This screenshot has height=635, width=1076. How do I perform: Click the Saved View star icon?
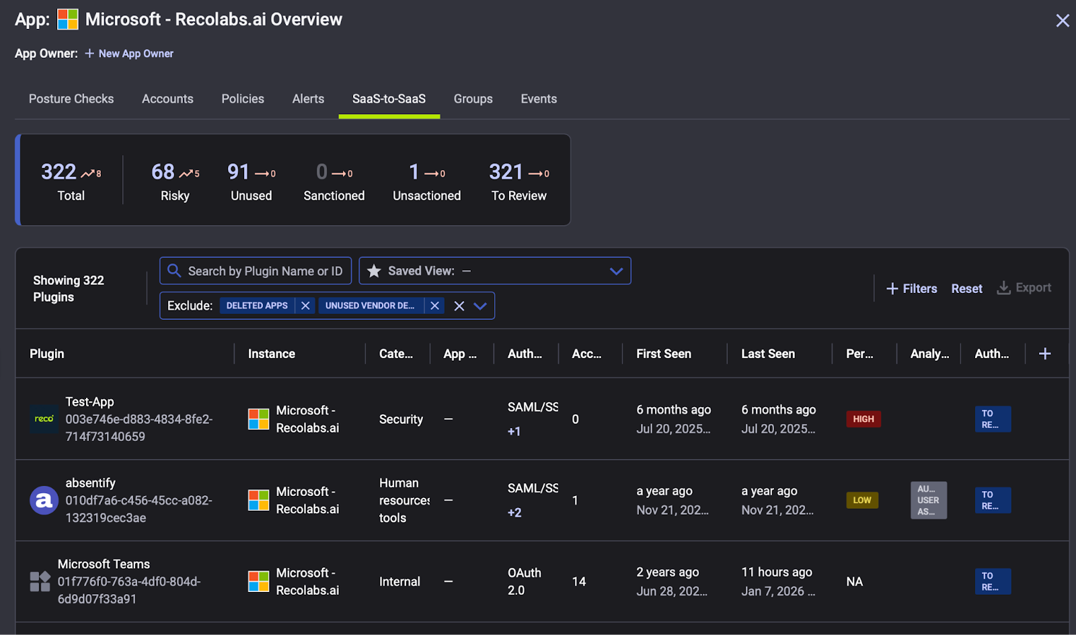tap(374, 271)
